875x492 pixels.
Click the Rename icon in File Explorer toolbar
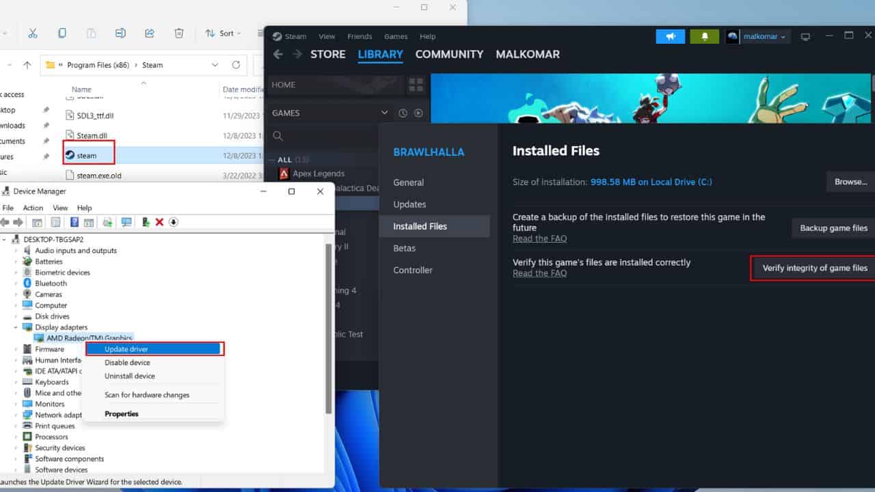pos(120,33)
